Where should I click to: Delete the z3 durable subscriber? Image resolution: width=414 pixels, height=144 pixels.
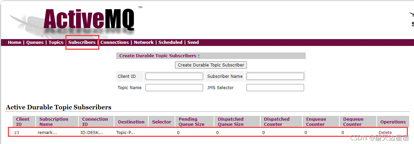pyautogui.click(x=385, y=133)
